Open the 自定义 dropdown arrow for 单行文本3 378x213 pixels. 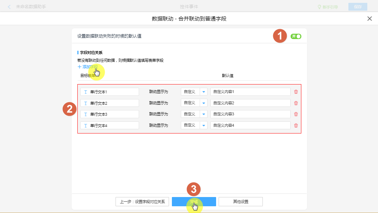204,114
